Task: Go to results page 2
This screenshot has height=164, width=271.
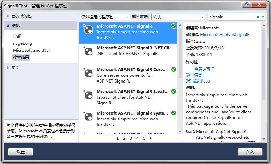Action: (x=124, y=138)
